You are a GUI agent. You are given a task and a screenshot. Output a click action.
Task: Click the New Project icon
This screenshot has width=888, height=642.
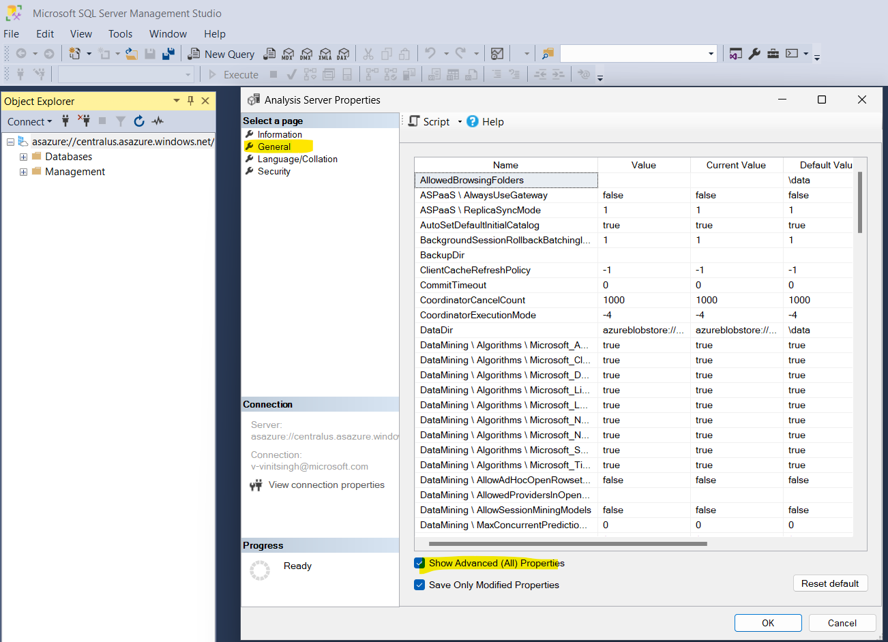[74, 54]
